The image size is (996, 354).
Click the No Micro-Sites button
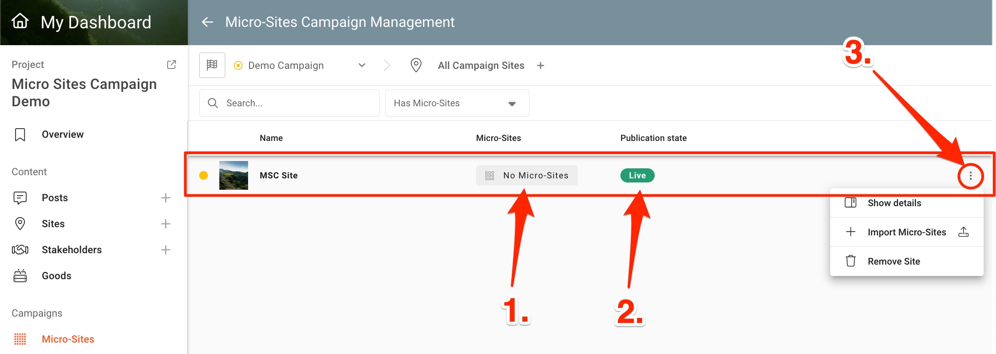pos(527,176)
